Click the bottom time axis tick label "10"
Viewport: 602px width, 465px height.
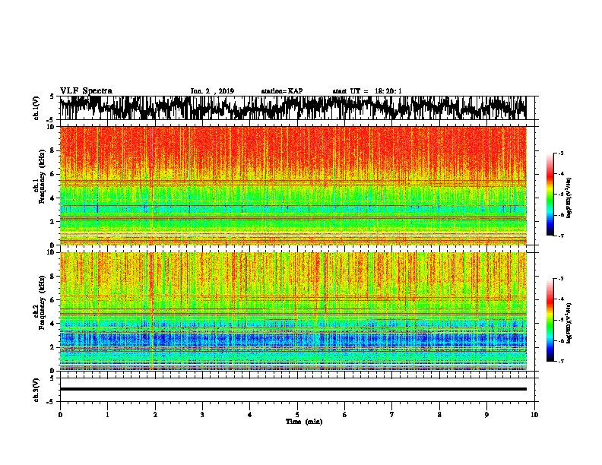click(534, 415)
